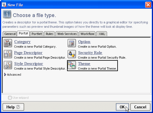Close the New File dialog
This screenshot has width=153, height=113.
[x=148, y=5]
